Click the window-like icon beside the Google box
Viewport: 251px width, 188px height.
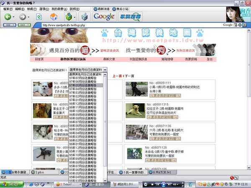point(236,25)
